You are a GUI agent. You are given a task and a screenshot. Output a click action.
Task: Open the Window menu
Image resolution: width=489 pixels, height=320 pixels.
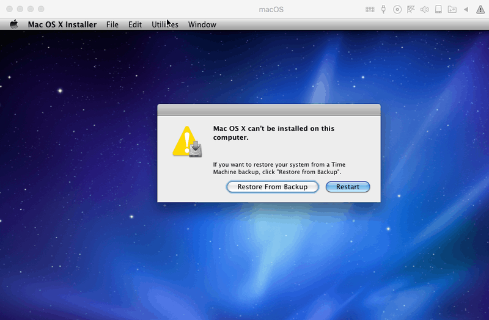202,24
